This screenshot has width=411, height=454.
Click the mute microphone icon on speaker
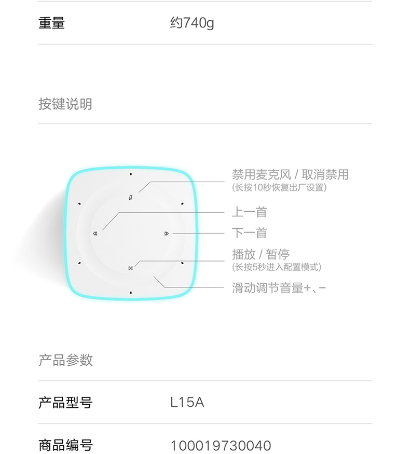(x=131, y=198)
